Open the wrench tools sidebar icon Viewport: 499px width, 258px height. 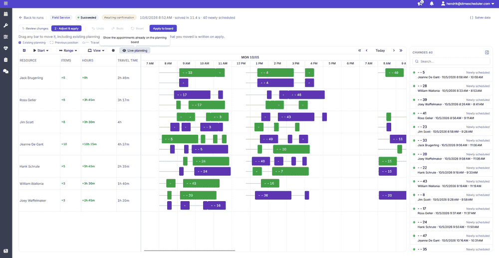point(5,25)
